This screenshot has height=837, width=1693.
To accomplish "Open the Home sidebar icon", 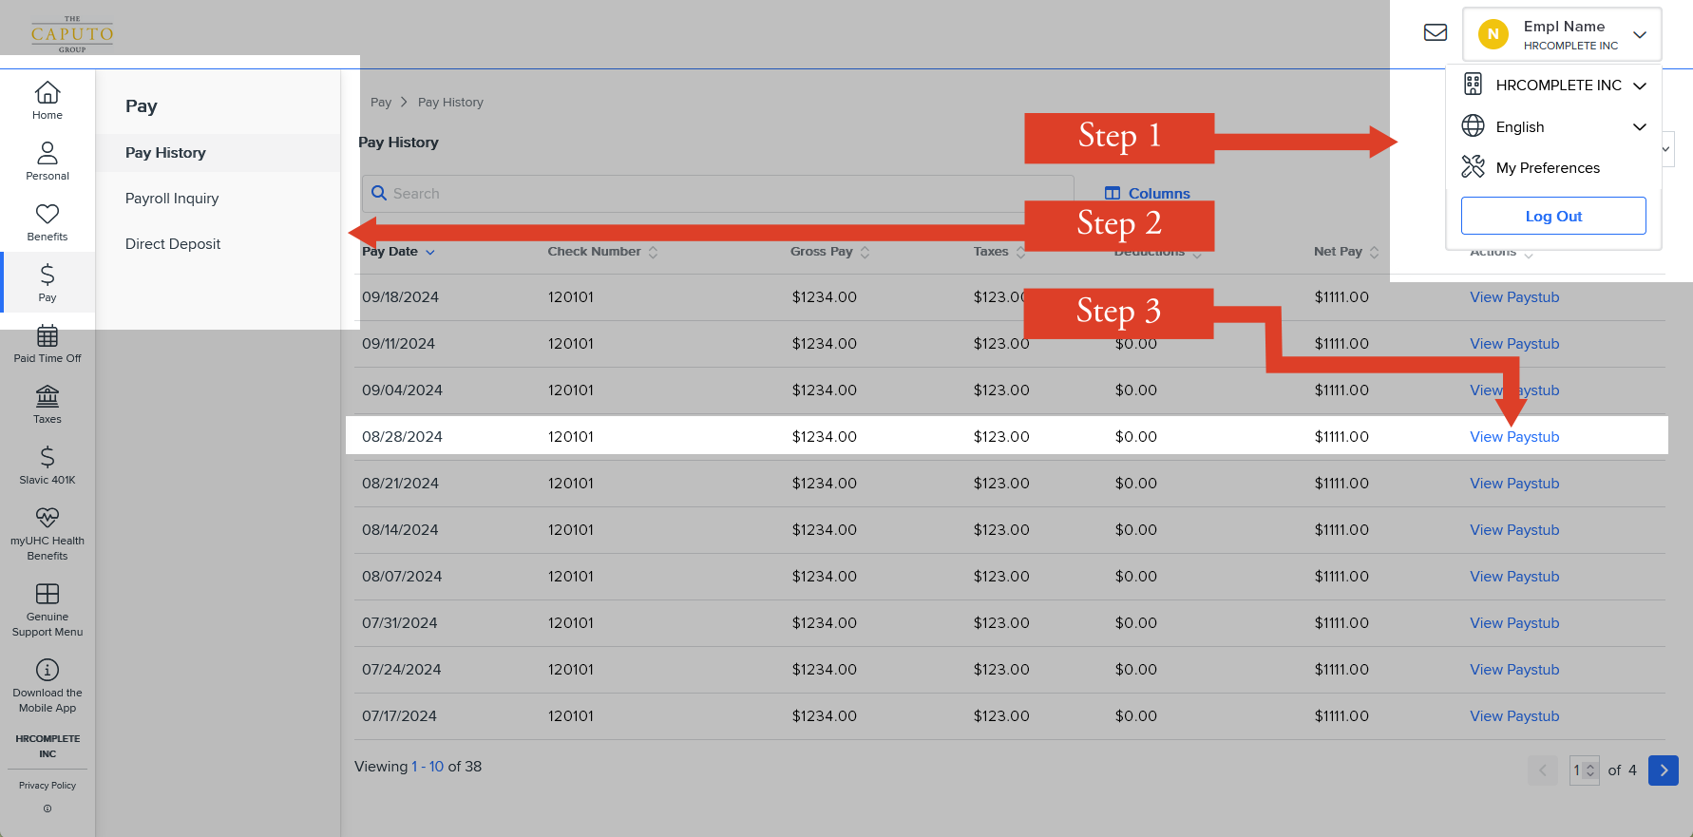I will 48,93.
